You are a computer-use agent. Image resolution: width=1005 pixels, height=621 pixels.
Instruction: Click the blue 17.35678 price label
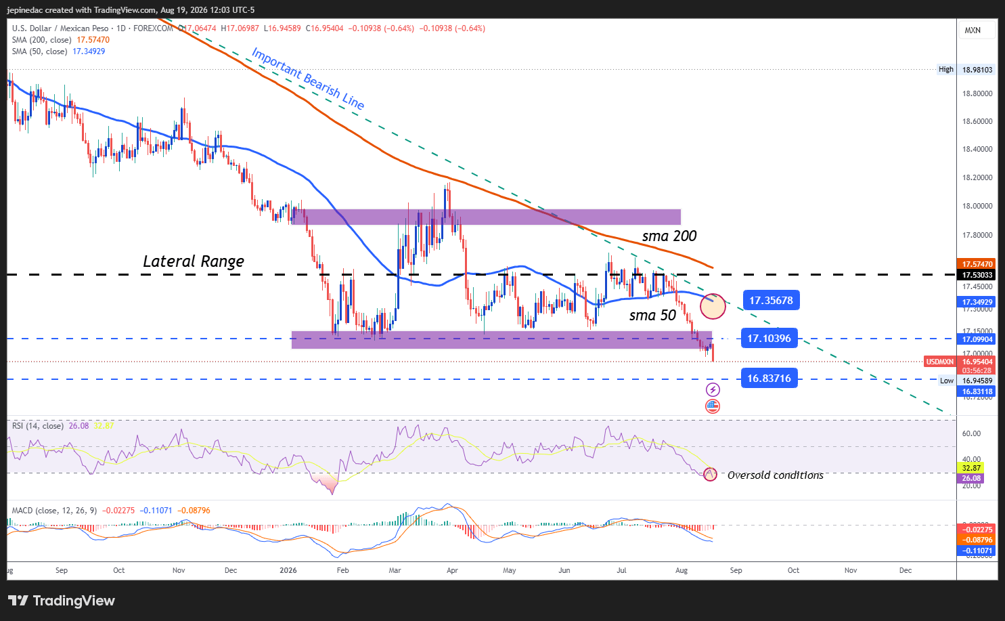point(771,300)
